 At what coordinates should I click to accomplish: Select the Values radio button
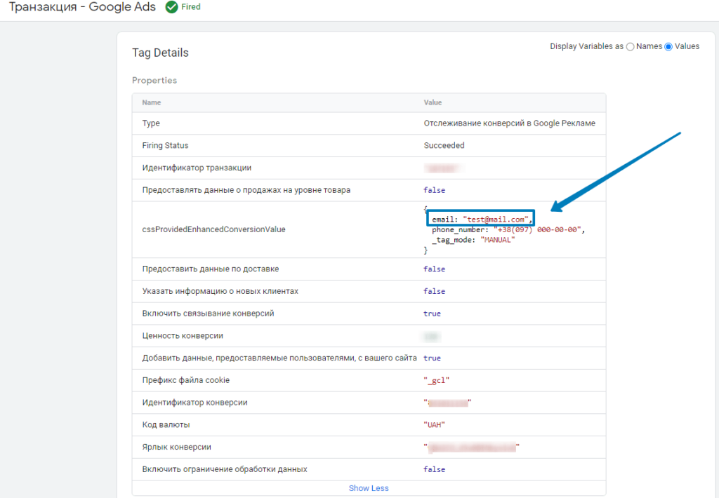[668, 47]
